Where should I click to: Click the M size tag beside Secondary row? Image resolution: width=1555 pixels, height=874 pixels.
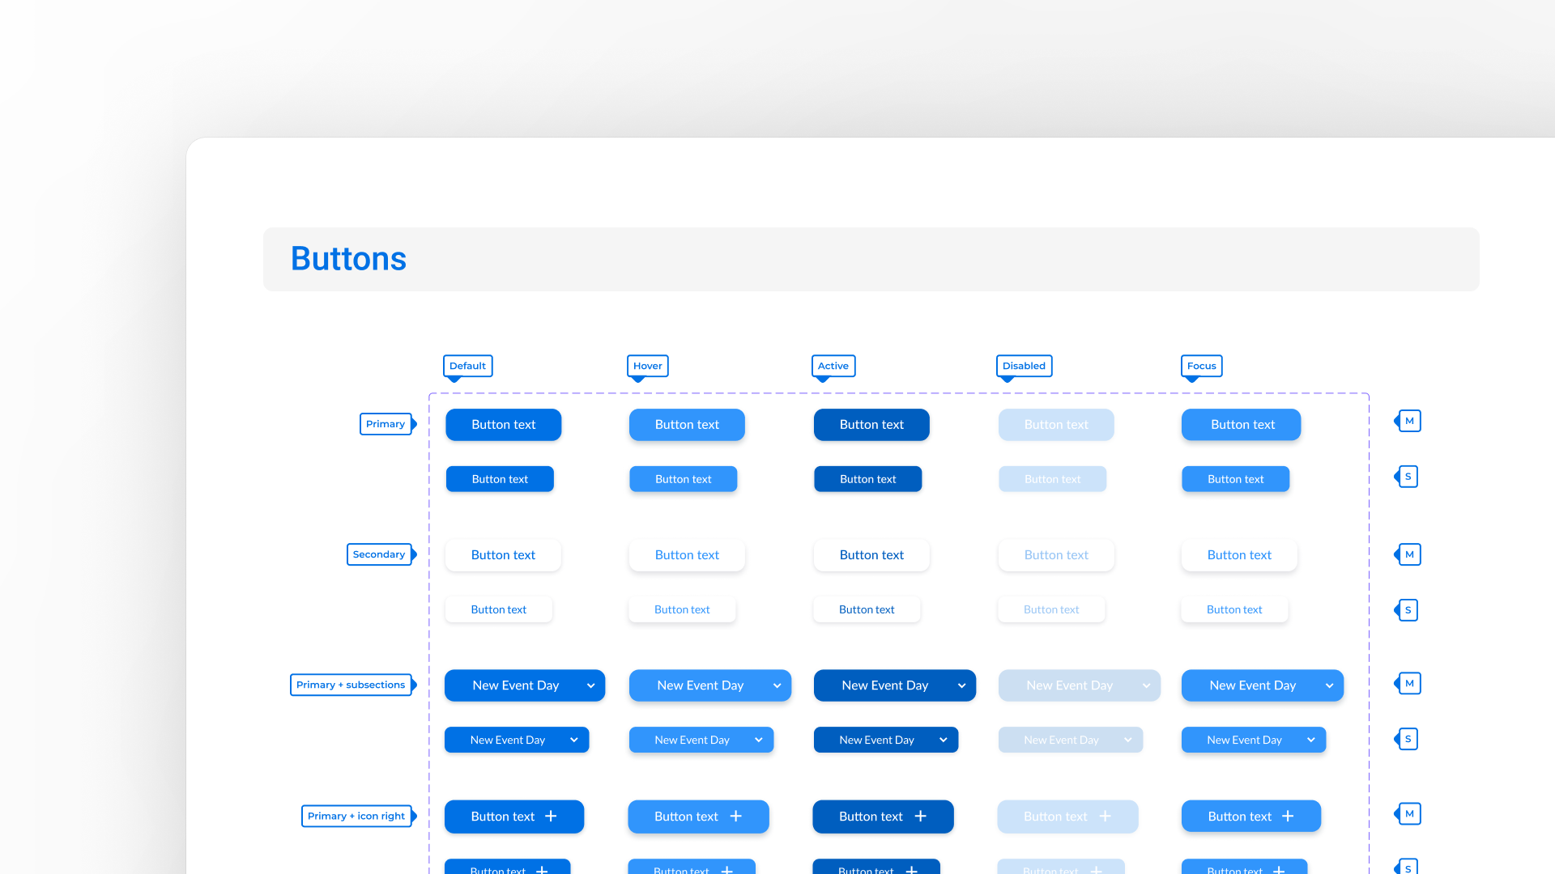tap(1409, 554)
